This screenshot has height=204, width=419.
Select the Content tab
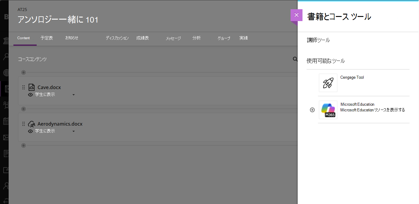click(x=24, y=38)
